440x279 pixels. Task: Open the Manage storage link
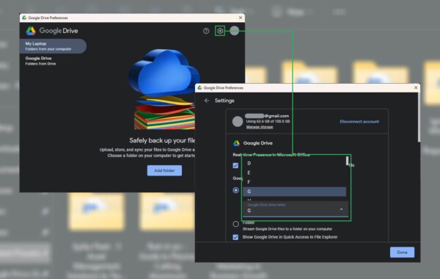coord(260,127)
